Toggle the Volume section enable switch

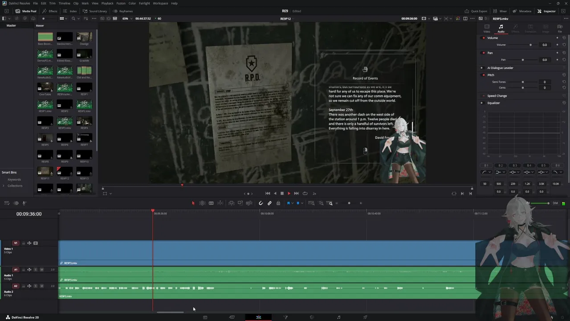point(484,38)
